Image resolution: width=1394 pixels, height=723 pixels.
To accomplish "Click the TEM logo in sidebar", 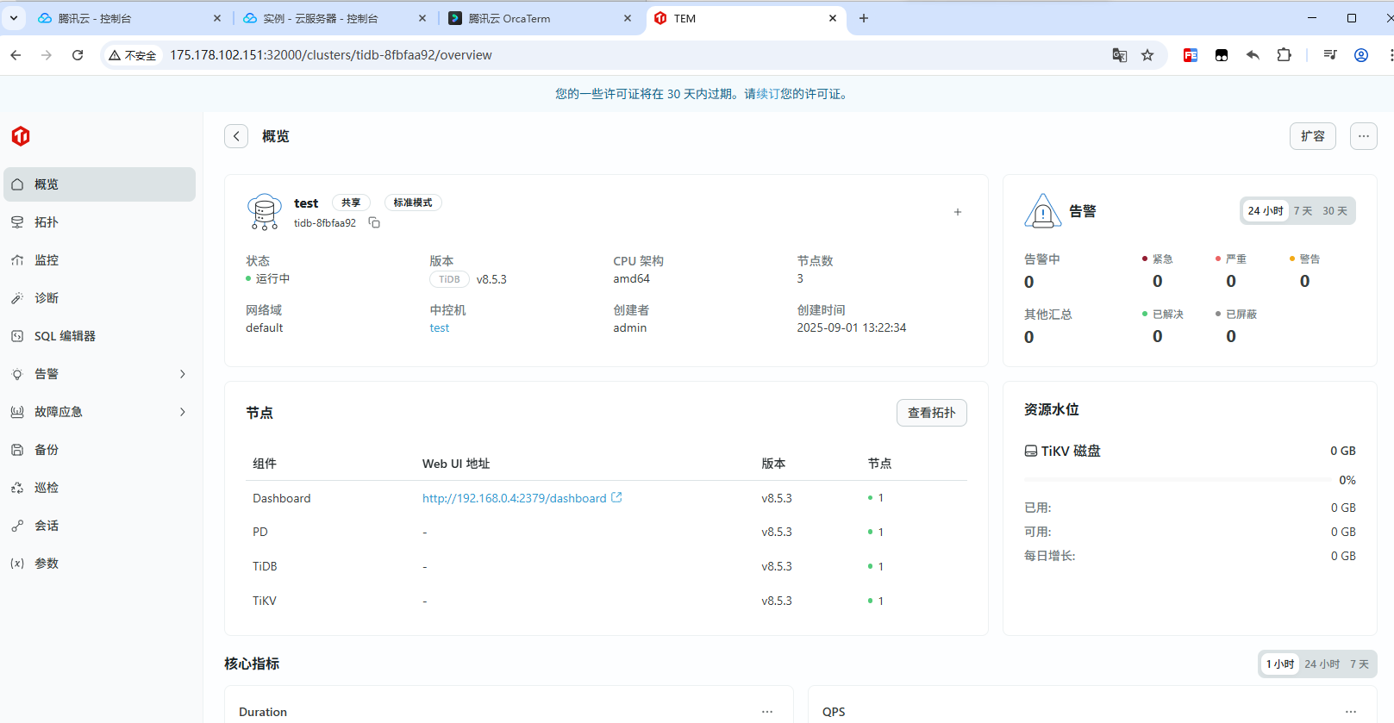I will pyautogui.click(x=21, y=136).
